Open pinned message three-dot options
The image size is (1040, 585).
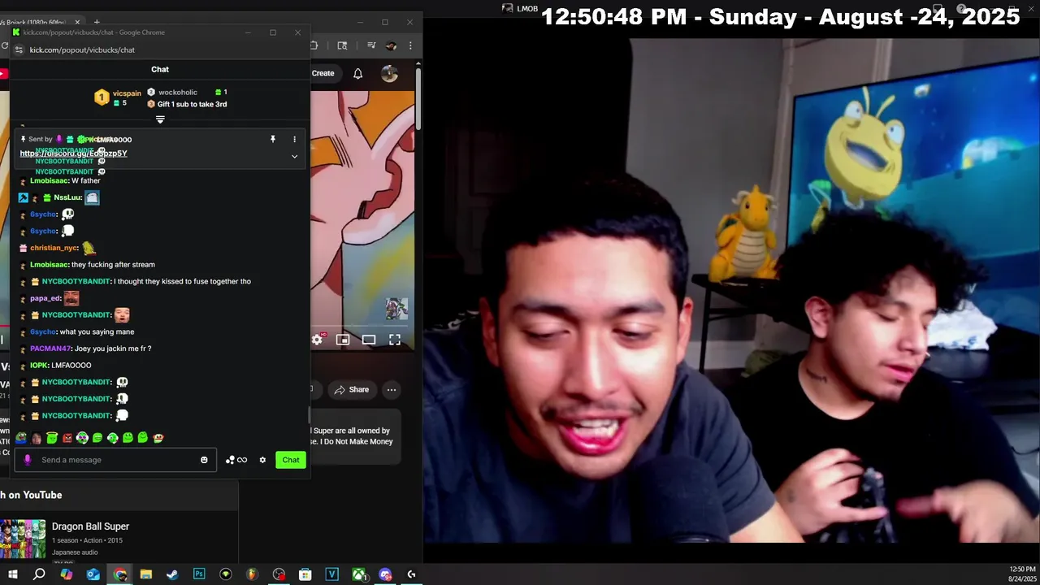pos(294,139)
